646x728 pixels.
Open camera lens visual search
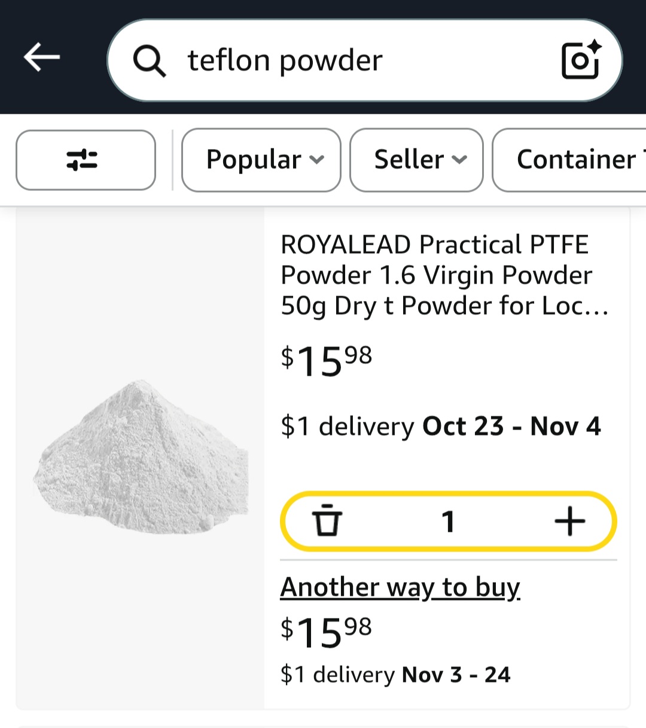(581, 60)
